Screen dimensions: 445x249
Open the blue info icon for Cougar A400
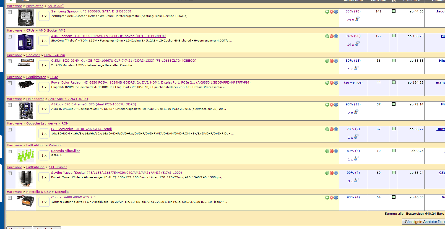click(336, 198)
